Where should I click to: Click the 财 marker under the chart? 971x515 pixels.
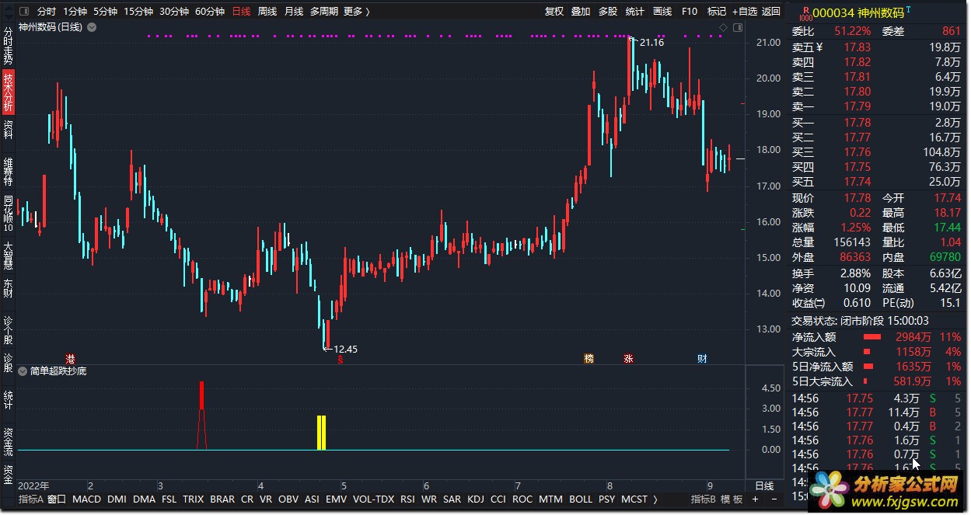[x=702, y=359]
